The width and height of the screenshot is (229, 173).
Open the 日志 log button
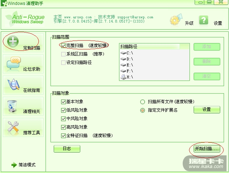(67, 149)
